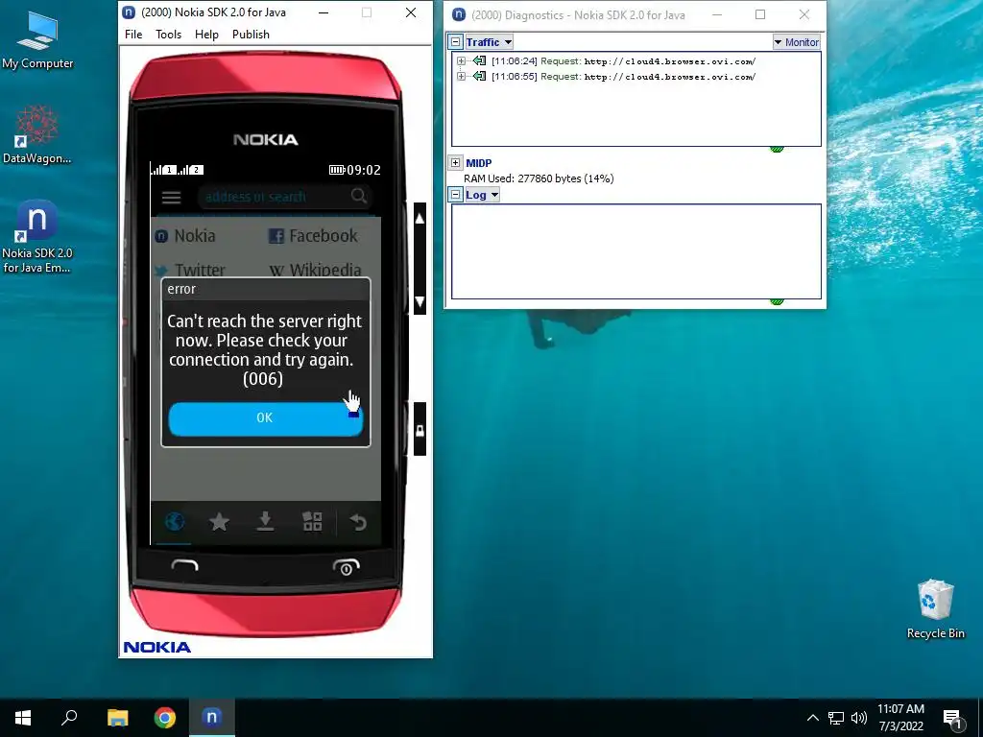Select the 11:06:24 request URL text

coord(669,61)
